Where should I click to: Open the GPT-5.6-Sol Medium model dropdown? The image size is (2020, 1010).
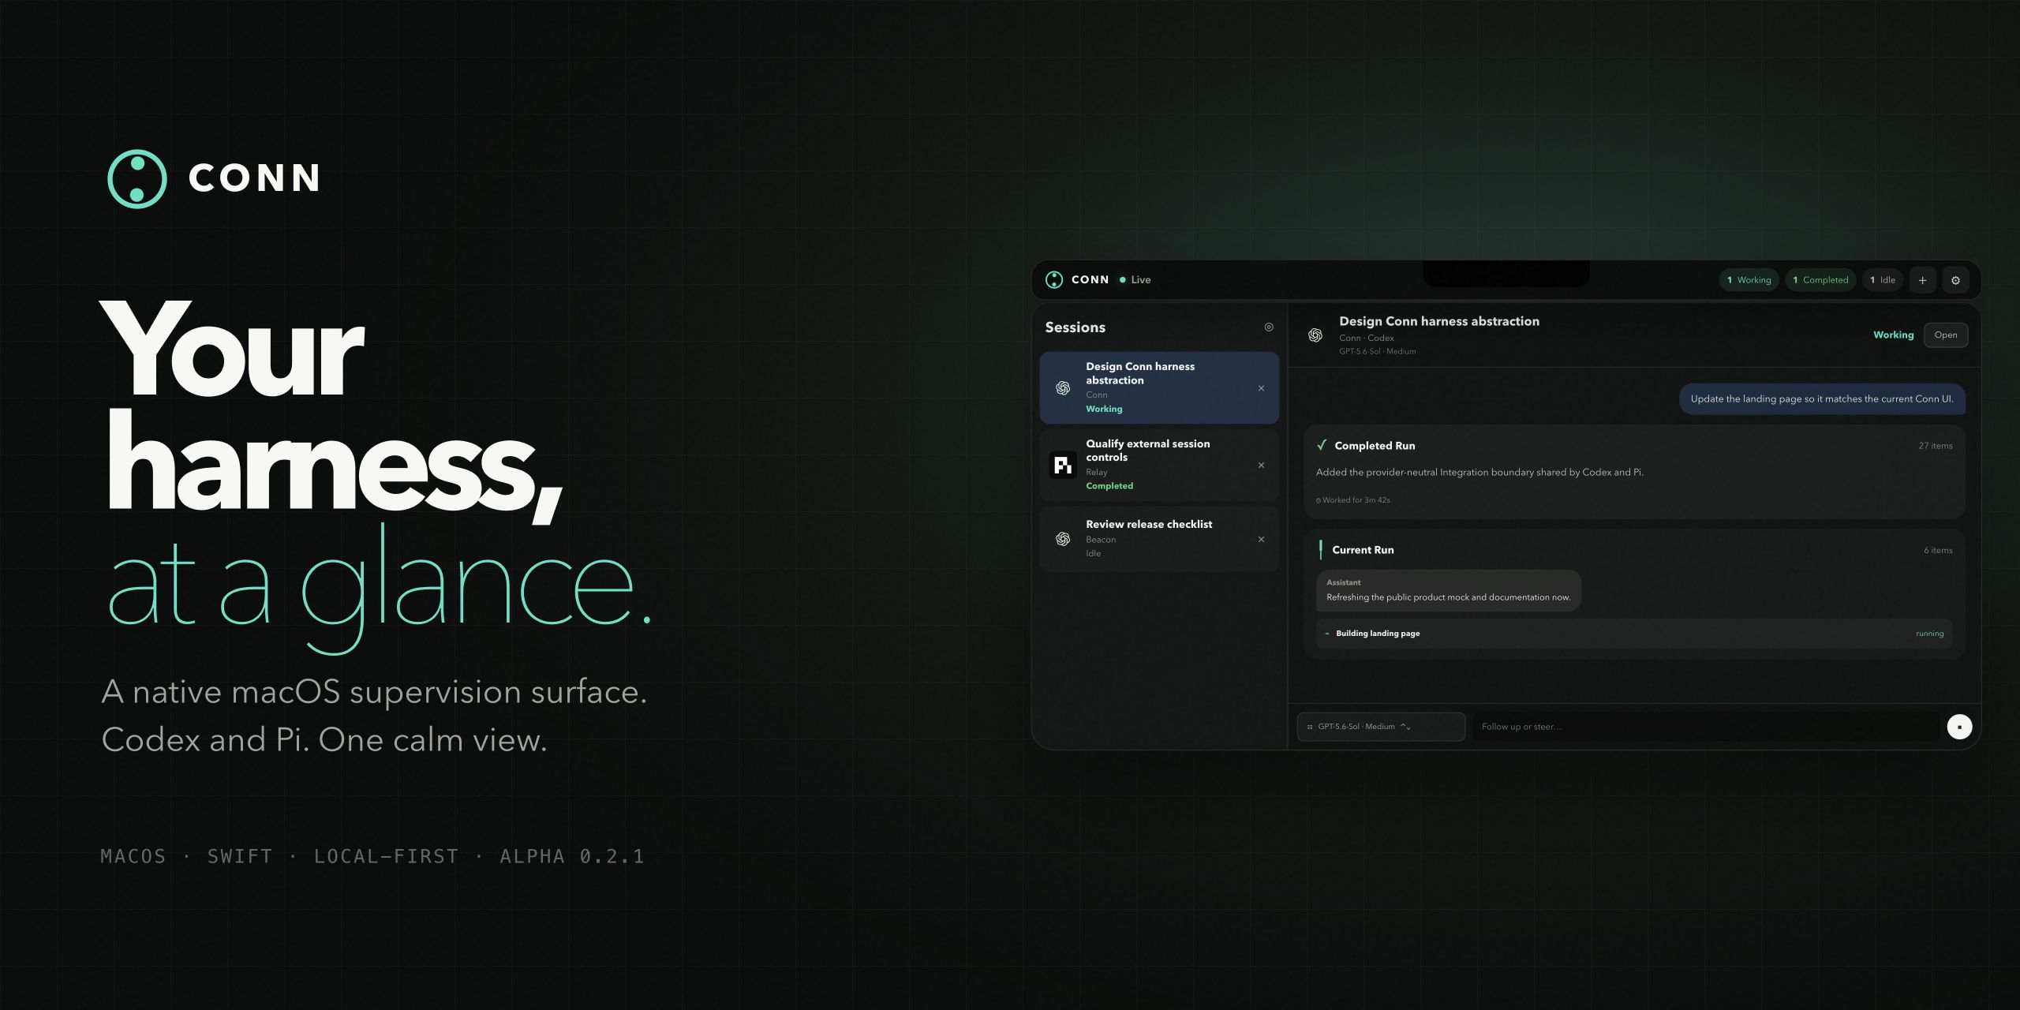tap(1381, 727)
